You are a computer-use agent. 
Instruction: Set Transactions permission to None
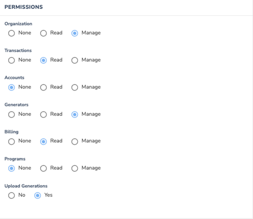11,60
